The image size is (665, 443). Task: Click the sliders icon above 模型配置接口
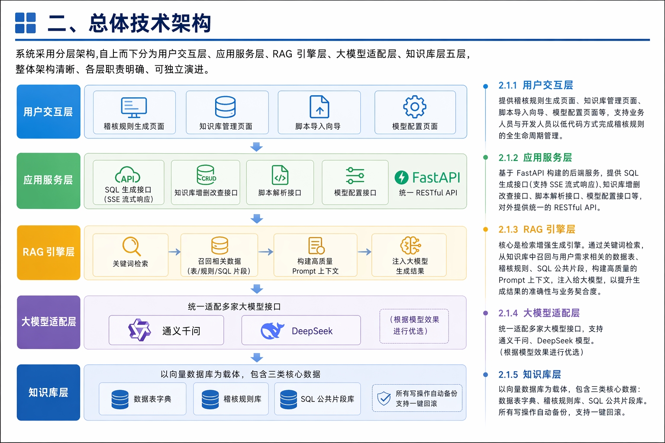(355, 176)
